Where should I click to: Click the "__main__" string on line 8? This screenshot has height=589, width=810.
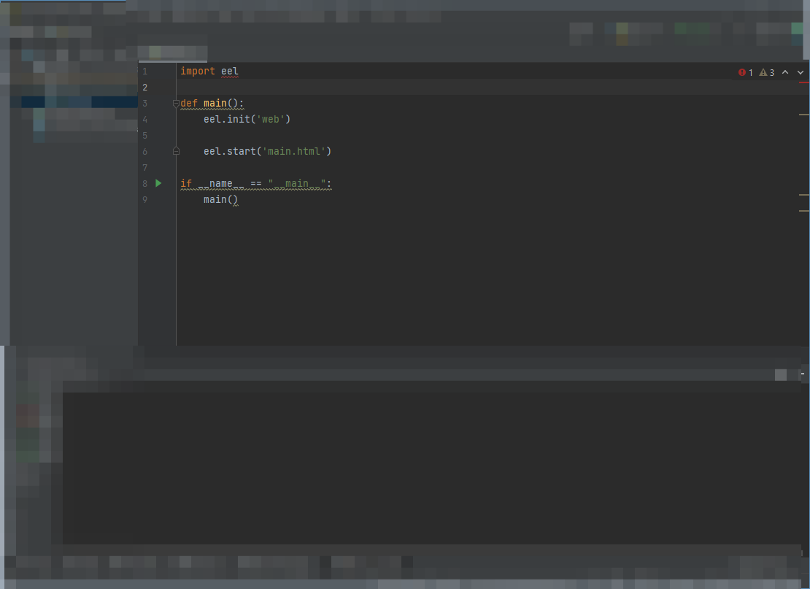(x=296, y=183)
